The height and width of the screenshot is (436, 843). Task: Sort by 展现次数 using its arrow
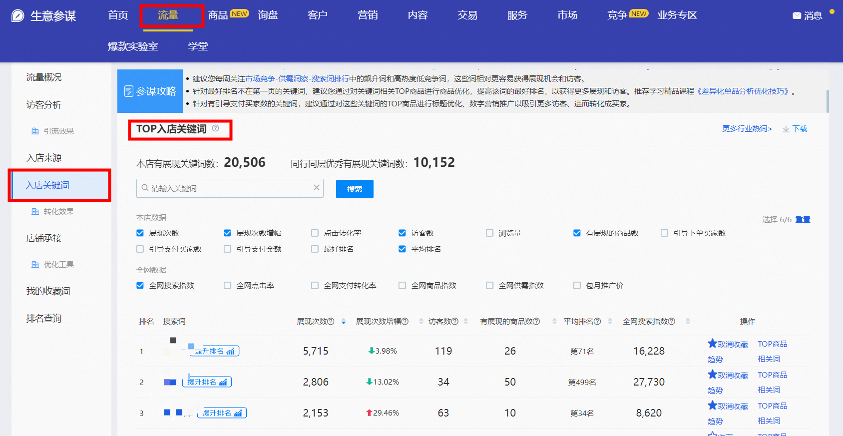[x=344, y=322]
